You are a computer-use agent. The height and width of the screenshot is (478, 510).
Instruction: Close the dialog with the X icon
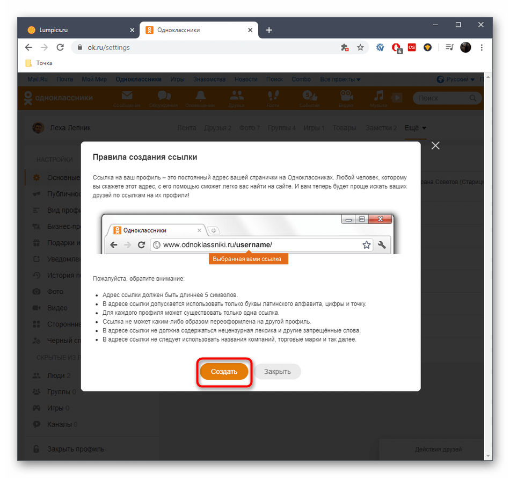tap(435, 146)
